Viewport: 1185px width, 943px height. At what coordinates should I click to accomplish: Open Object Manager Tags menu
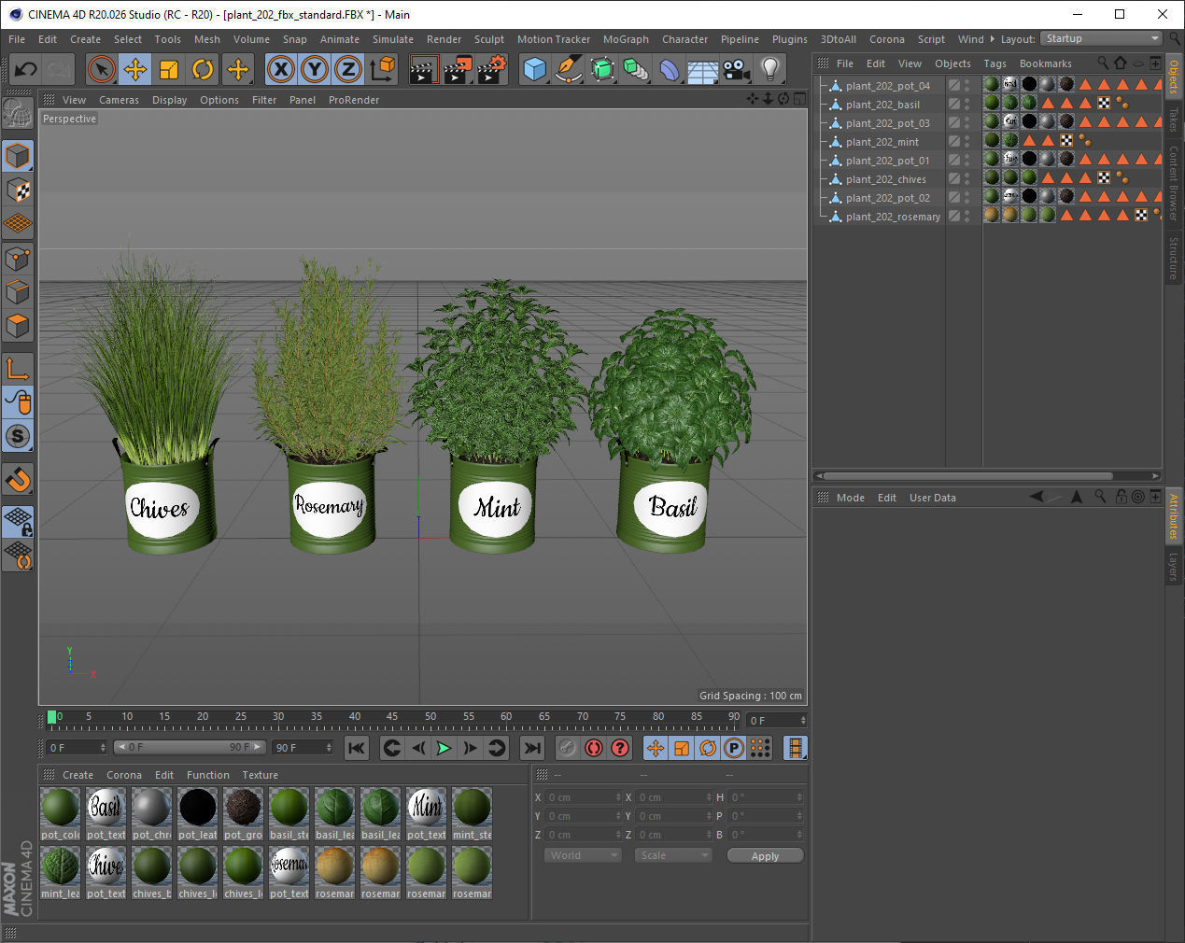[x=995, y=63]
